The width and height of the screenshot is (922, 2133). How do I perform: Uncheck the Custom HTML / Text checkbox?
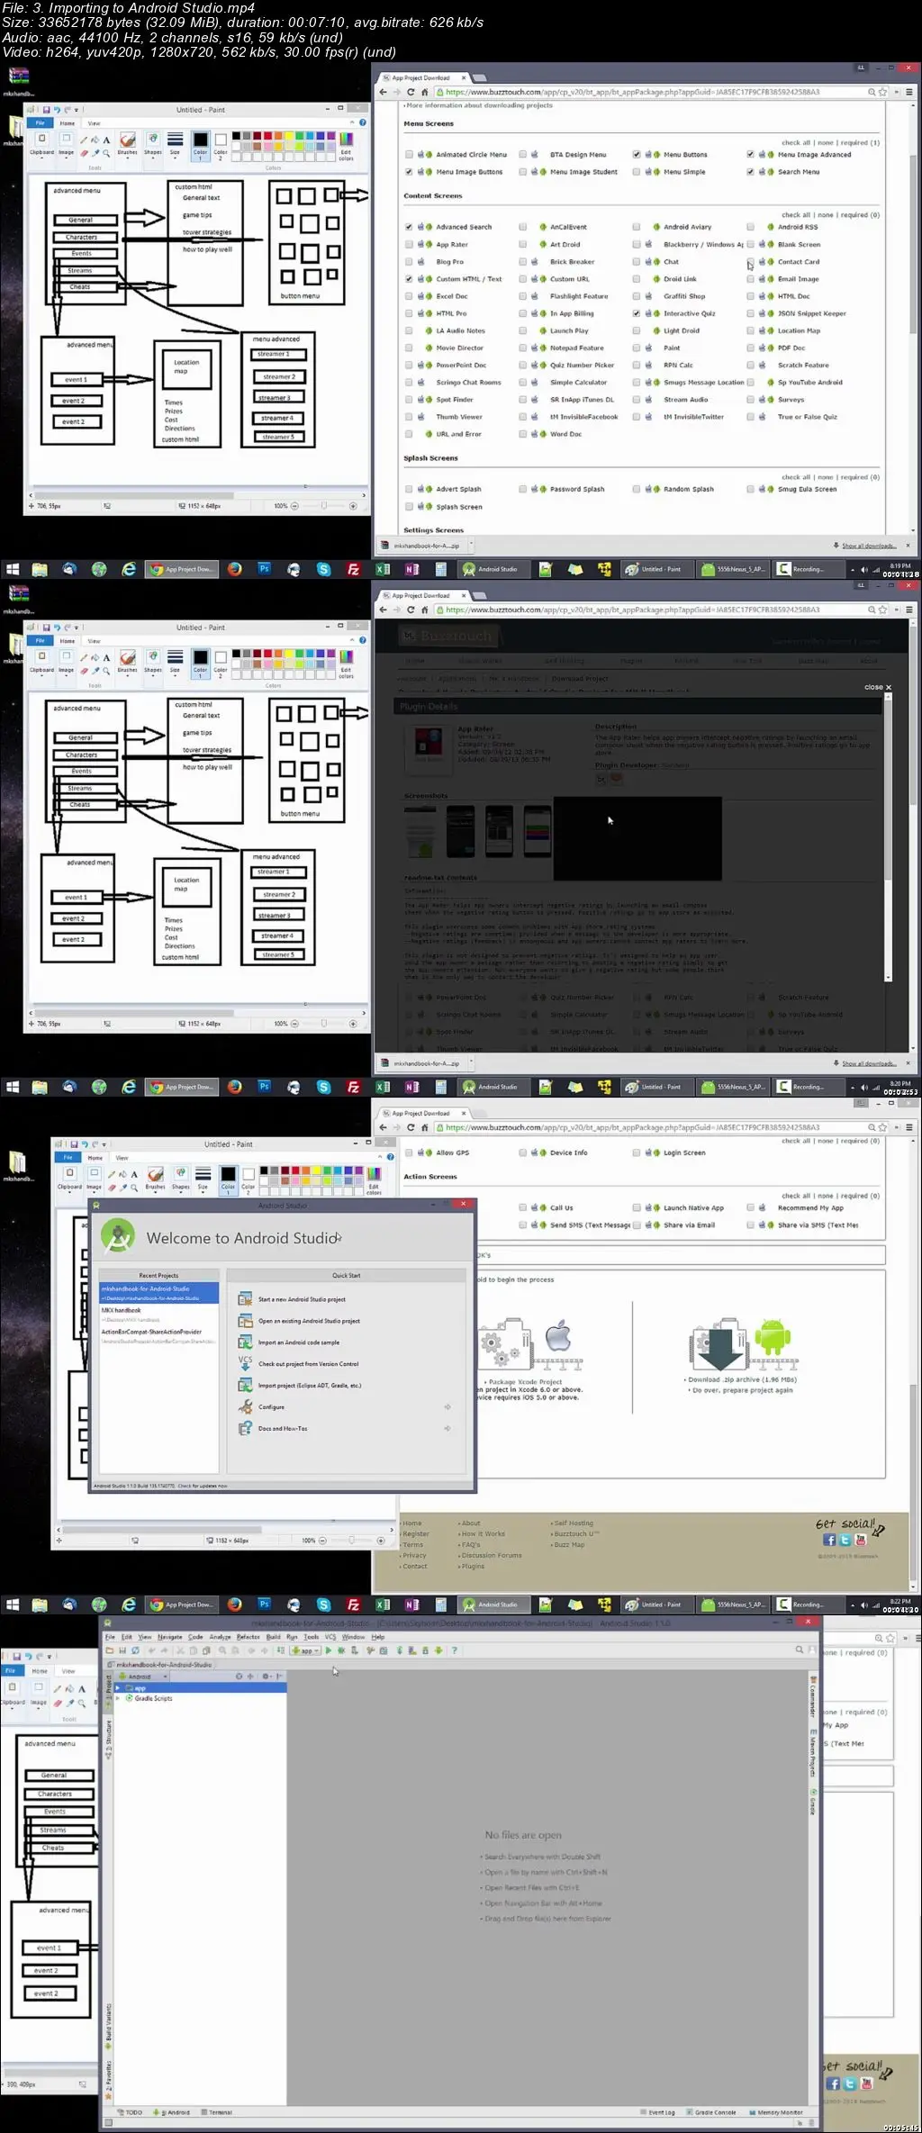pos(410,279)
